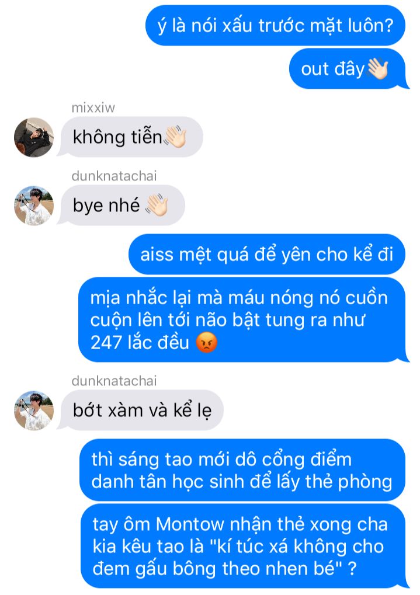Image resolution: width=420 pixels, height=595 pixels.
Task: Tap mixxiw's profile avatar
Action: click(x=34, y=137)
